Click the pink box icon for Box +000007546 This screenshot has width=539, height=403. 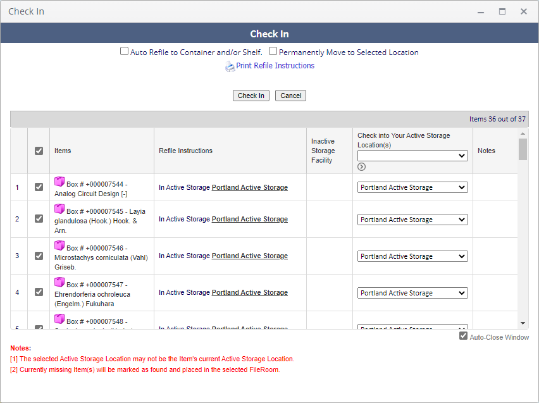59,245
